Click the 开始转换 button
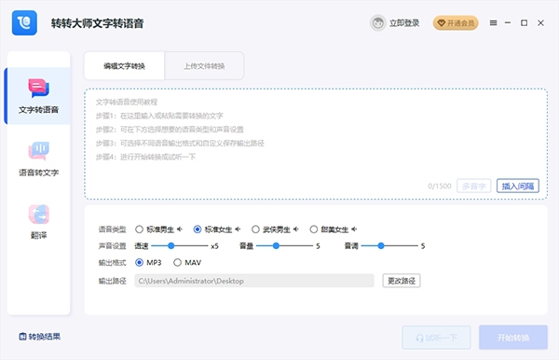559x360 pixels. (513, 338)
